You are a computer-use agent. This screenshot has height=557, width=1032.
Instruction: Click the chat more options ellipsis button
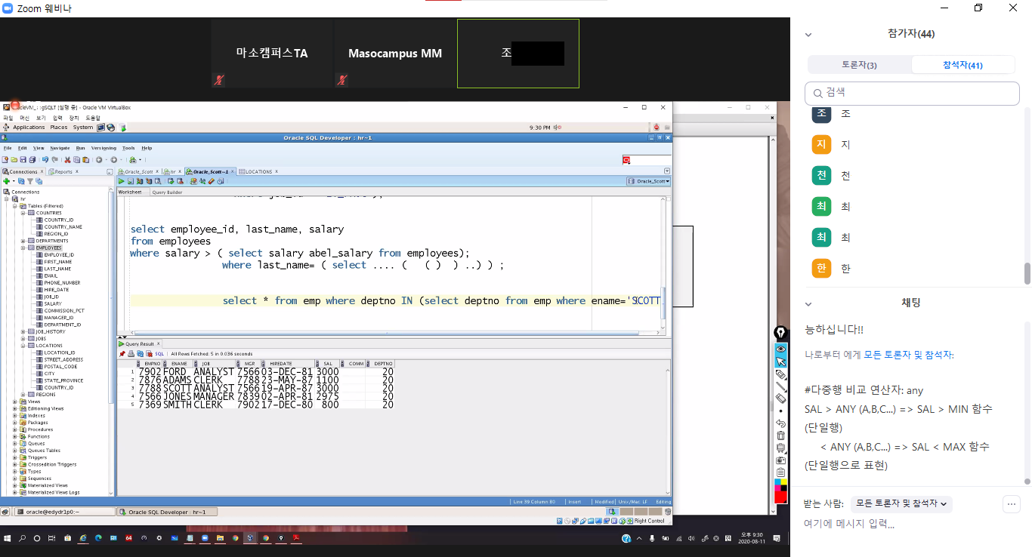(x=1012, y=504)
